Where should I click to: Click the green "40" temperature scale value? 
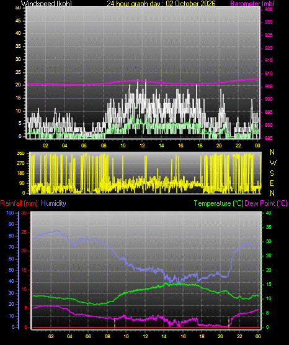pyautogui.click(x=269, y=213)
